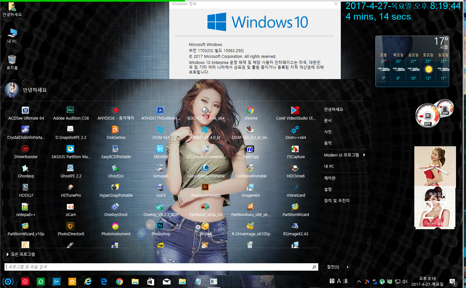Launch DriverBooster
The width and height of the screenshot is (466, 288).
point(26,152)
